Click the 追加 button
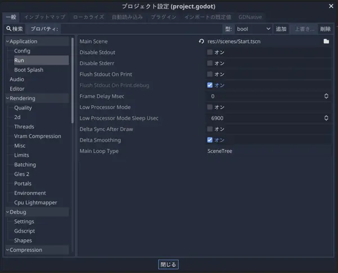The image size is (338, 273). click(281, 29)
